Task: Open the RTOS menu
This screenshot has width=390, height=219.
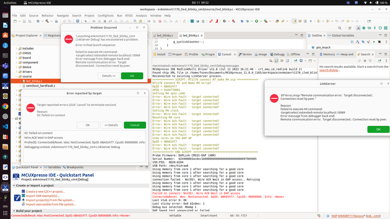Action: (129, 16)
